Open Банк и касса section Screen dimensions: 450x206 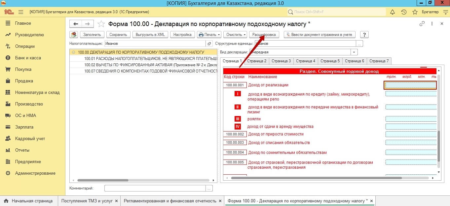(x=28, y=58)
